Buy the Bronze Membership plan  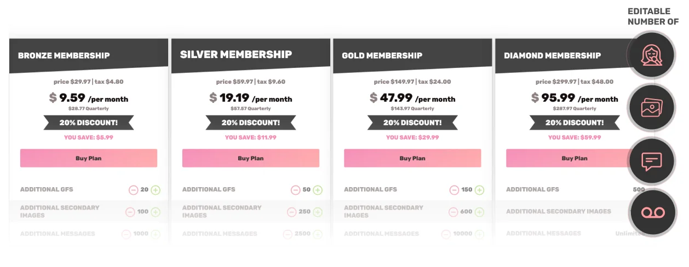click(x=89, y=158)
